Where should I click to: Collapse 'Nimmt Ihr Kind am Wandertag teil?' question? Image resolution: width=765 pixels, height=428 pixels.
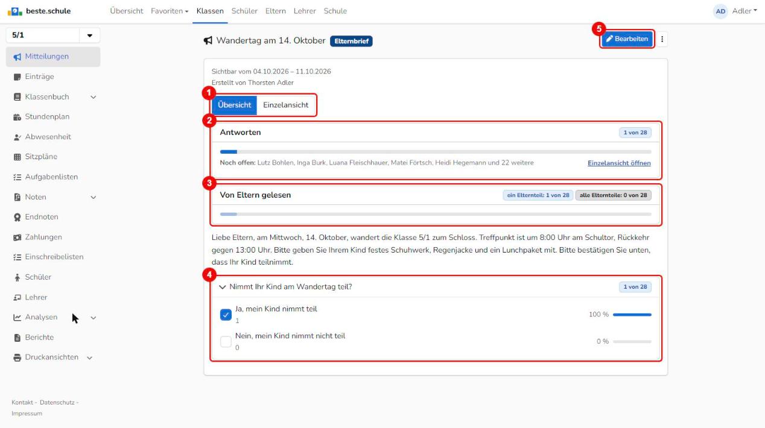[223, 287]
